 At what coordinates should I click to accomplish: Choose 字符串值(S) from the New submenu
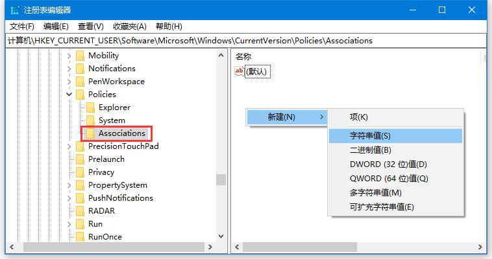(x=370, y=136)
